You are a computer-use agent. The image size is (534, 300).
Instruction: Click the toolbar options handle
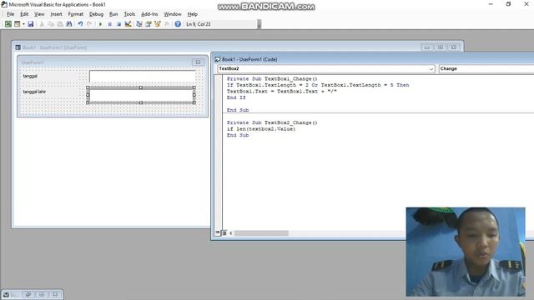(259, 24)
